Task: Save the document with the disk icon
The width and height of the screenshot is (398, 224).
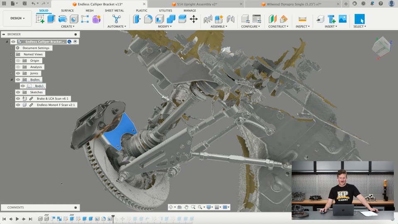Action: [x=24, y=4]
